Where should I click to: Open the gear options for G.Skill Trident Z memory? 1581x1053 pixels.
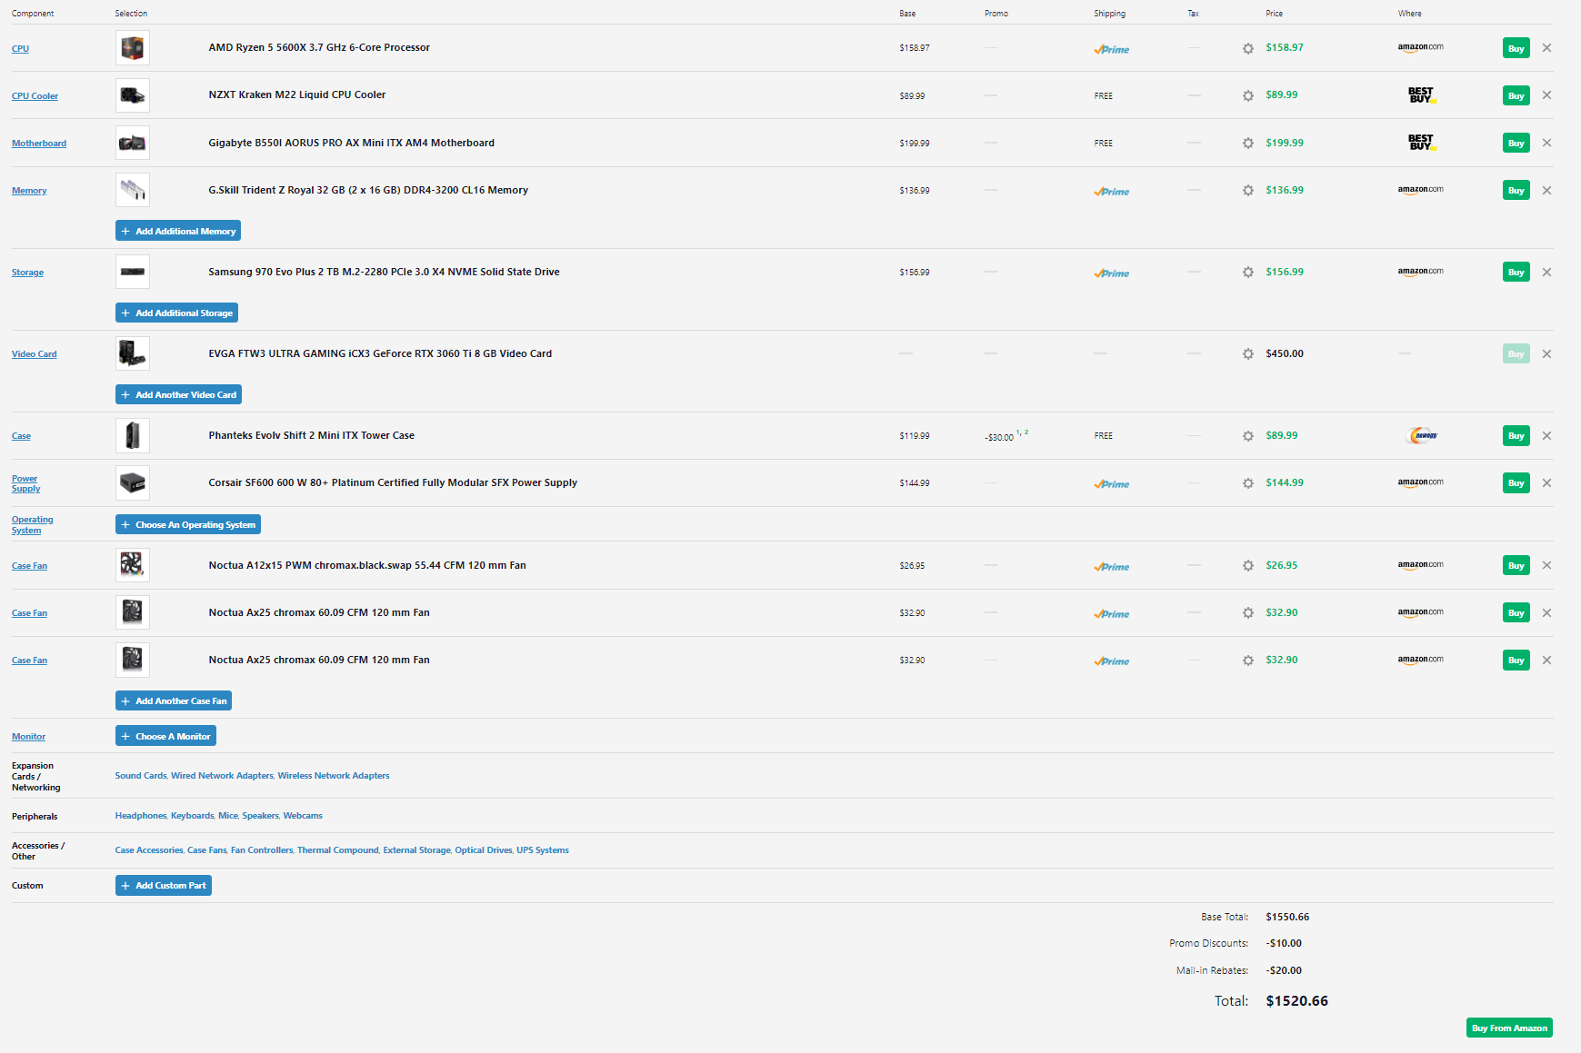[x=1247, y=190]
